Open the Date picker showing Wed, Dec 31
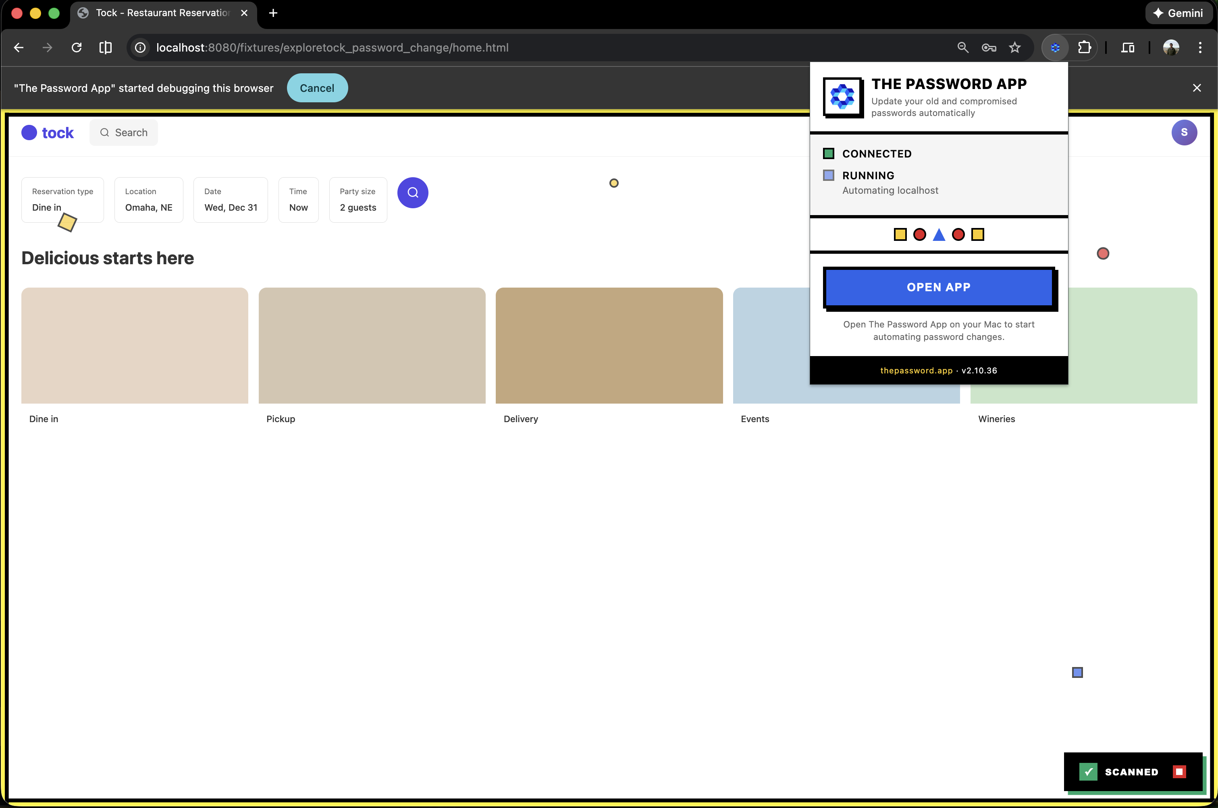Screen dimensions: 1218x808 click(231, 200)
